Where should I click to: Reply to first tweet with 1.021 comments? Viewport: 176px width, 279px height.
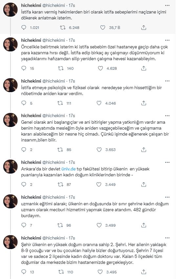[x=24, y=28]
